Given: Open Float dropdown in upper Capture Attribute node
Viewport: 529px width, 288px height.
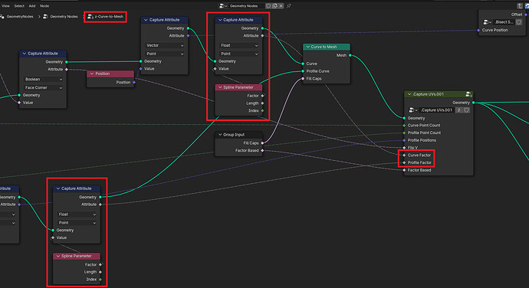Looking at the screenshot, I should [x=239, y=45].
